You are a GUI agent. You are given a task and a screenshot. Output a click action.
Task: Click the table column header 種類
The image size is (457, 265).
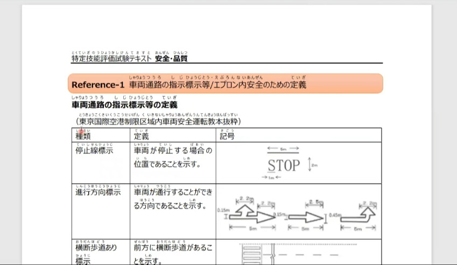(83, 136)
